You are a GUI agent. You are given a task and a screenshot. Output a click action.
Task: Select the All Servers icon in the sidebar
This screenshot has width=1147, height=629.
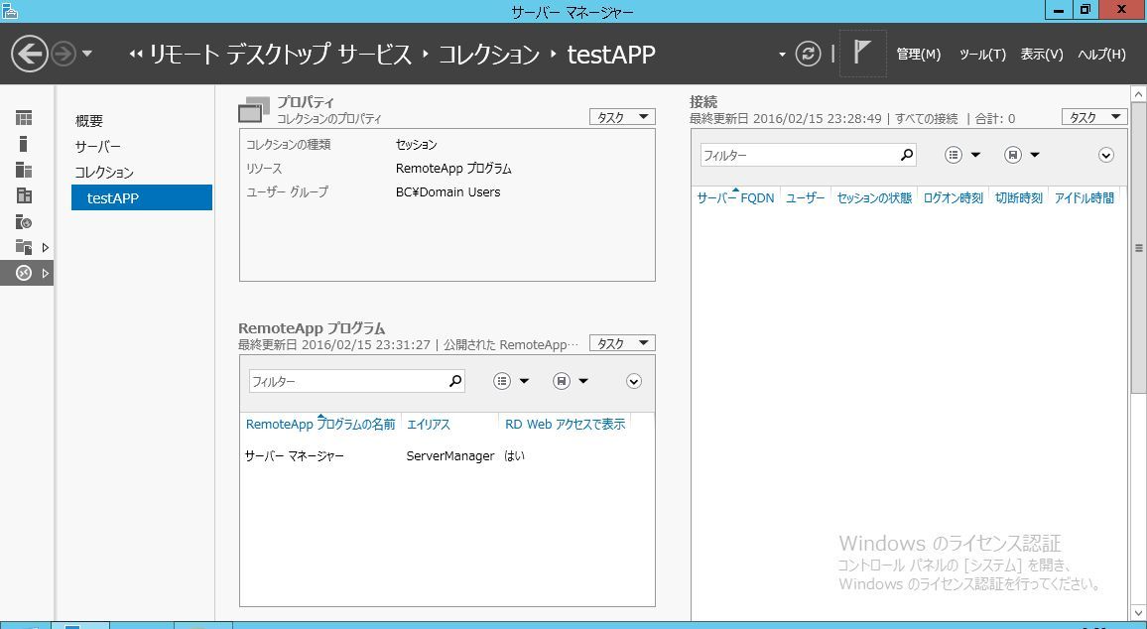24,170
